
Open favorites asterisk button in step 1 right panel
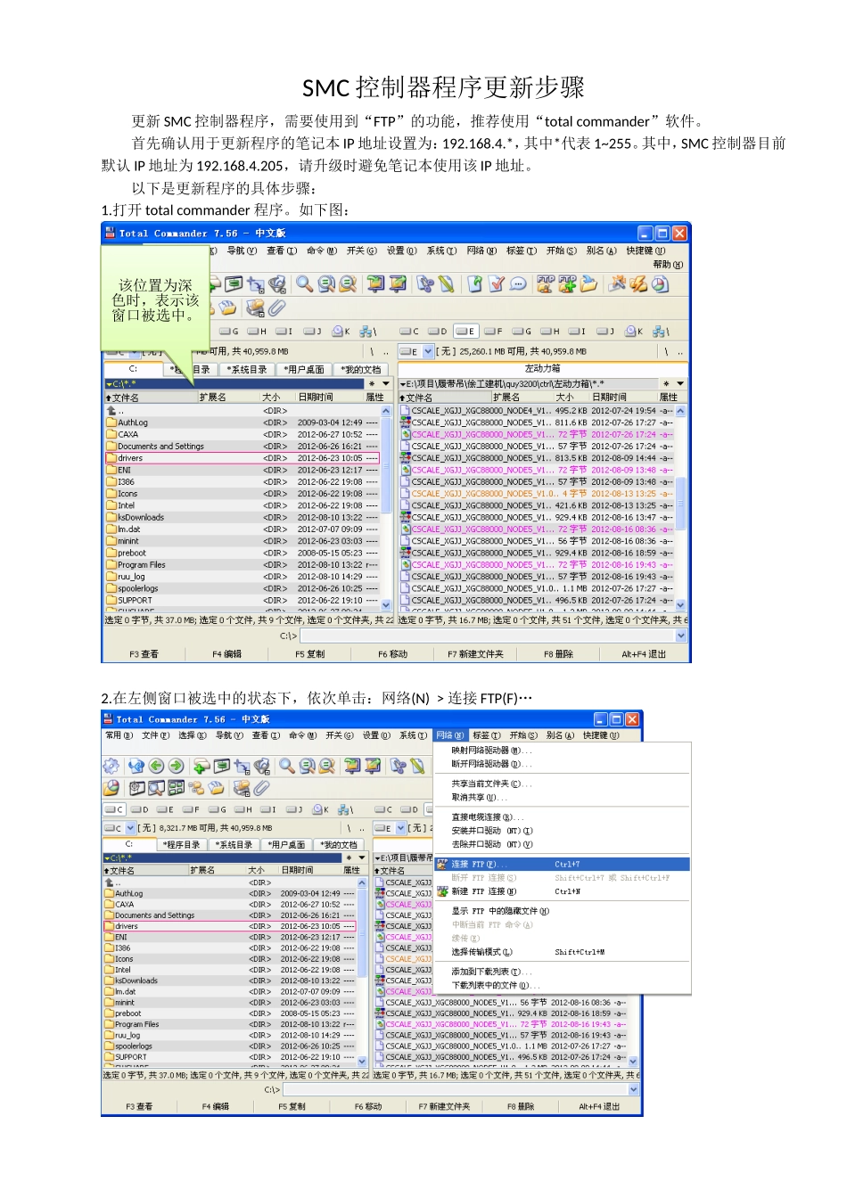tap(665, 383)
